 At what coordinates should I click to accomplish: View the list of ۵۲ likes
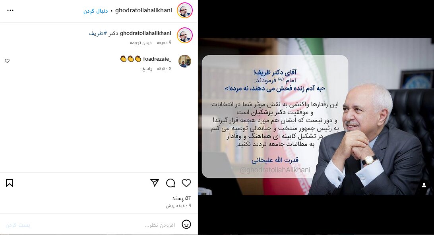(181, 198)
